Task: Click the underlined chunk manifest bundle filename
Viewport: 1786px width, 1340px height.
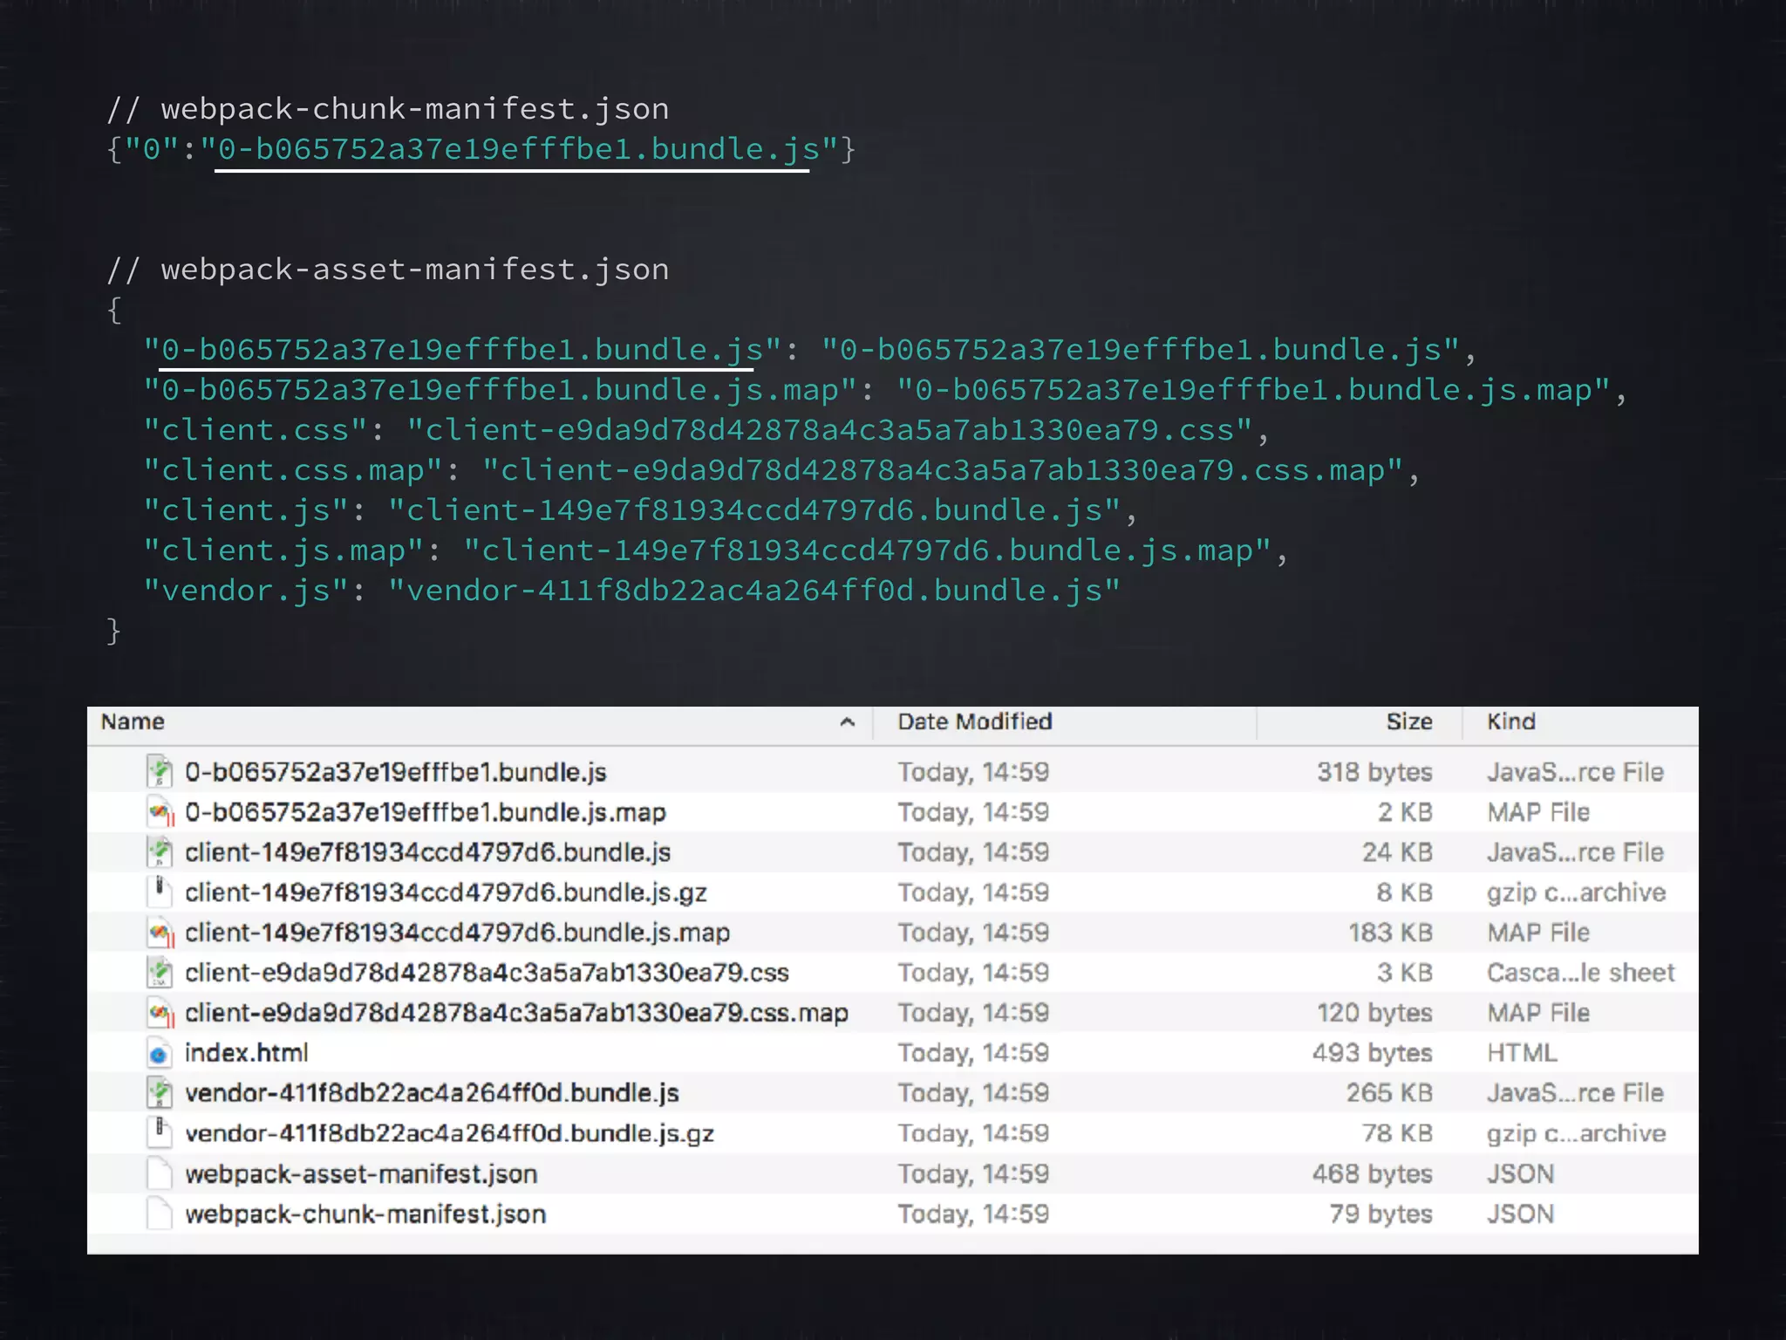Action: click(518, 150)
